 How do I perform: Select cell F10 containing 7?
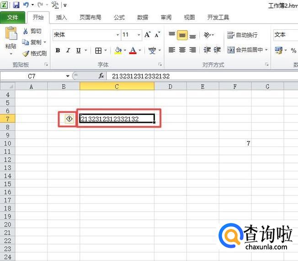click(x=235, y=143)
